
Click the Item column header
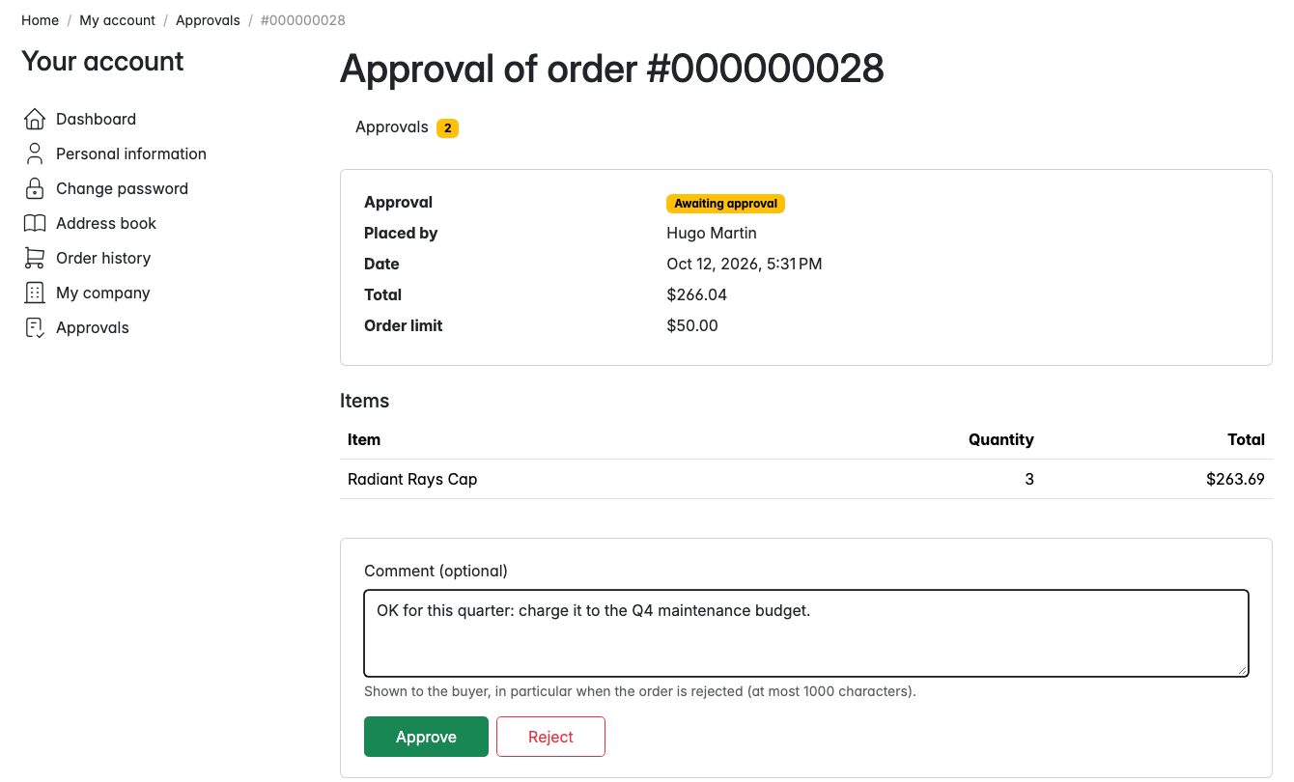point(364,439)
